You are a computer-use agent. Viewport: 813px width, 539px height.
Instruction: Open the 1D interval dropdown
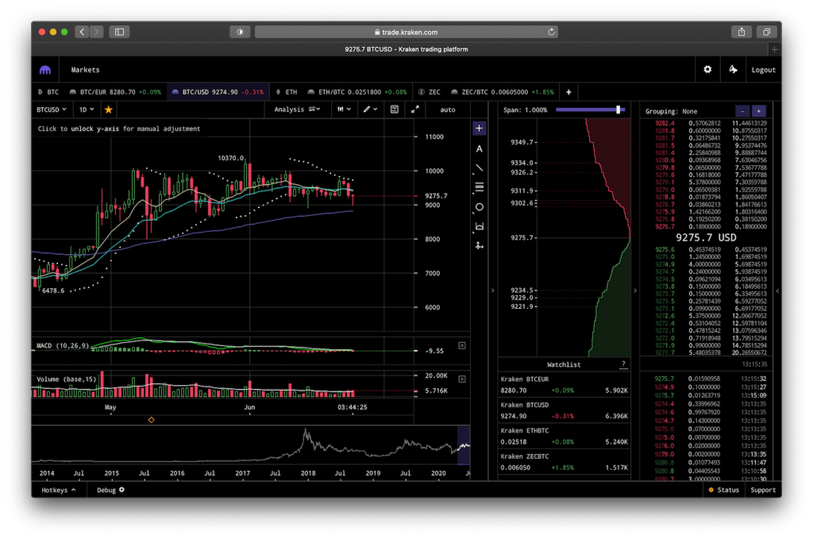coord(86,110)
